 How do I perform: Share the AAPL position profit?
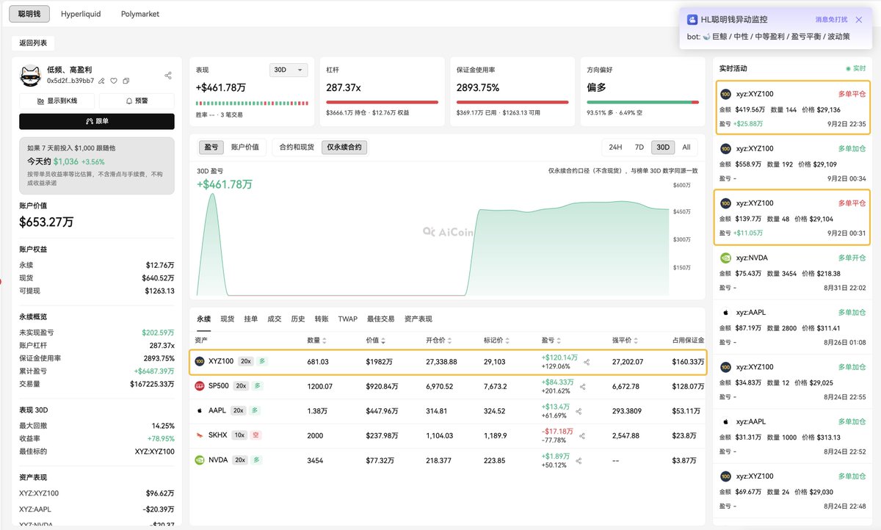point(579,411)
